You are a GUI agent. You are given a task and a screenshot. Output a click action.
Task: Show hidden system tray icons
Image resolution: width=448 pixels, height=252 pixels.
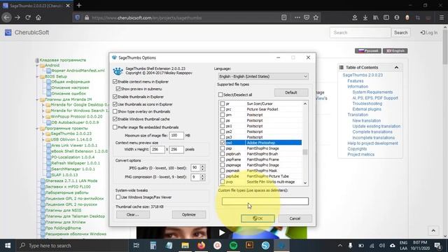[339, 246]
